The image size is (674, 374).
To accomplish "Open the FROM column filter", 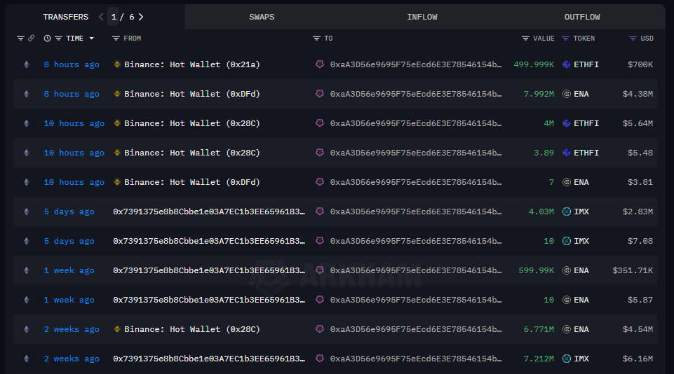I will point(116,39).
